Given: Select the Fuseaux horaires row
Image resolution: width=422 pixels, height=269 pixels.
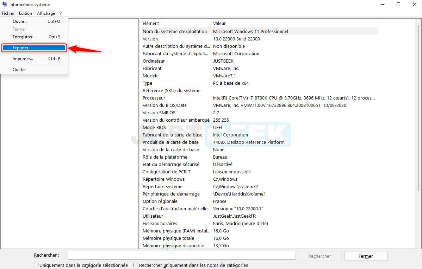Looking at the screenshot, I should click(x=259, y=224).
